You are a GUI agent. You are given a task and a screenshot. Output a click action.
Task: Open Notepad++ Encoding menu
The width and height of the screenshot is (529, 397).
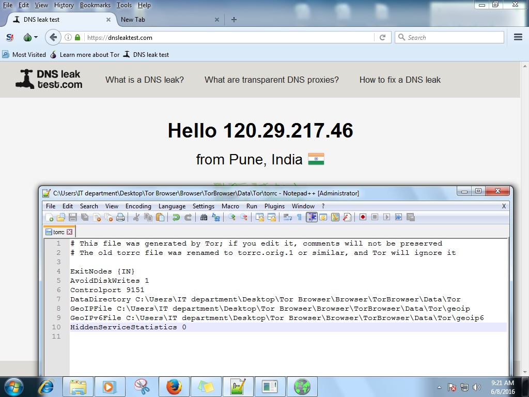(138, 206)
